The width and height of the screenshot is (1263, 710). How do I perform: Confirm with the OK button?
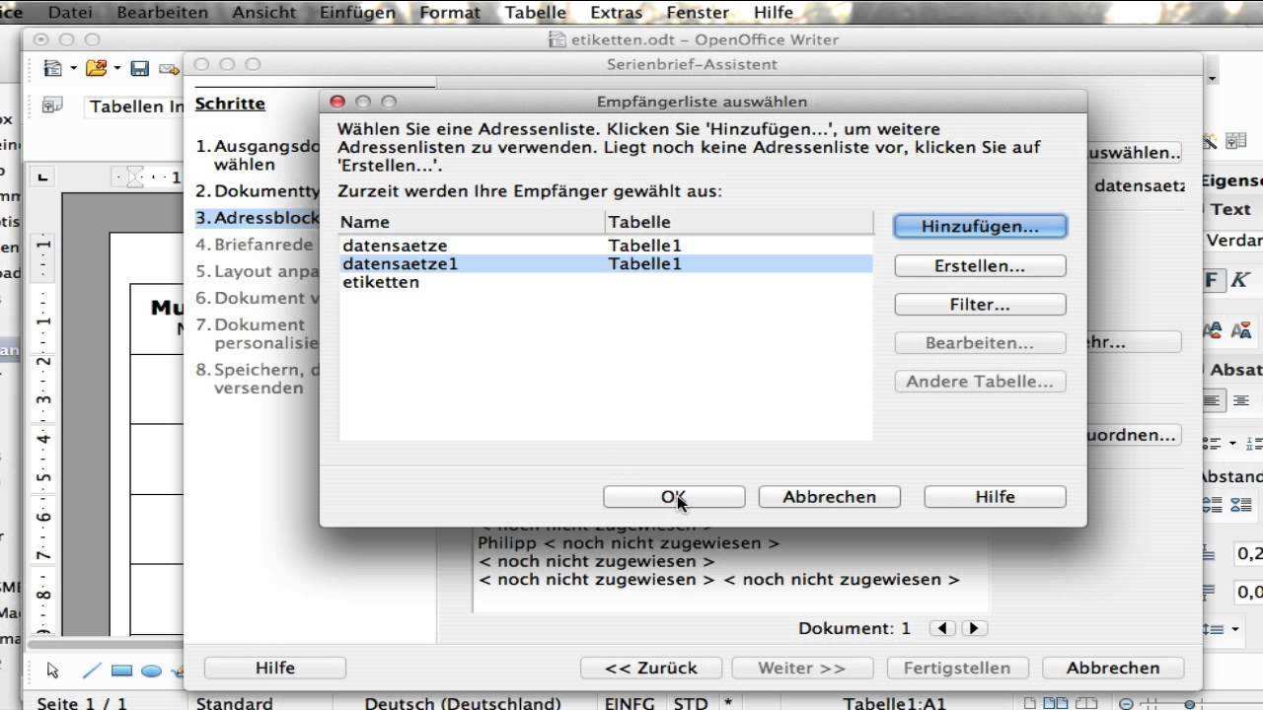point(674,497)
